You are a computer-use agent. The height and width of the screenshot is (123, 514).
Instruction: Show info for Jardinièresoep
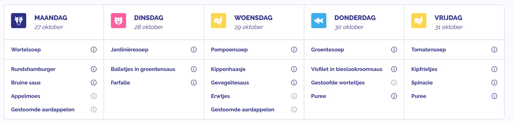[194, 50]
